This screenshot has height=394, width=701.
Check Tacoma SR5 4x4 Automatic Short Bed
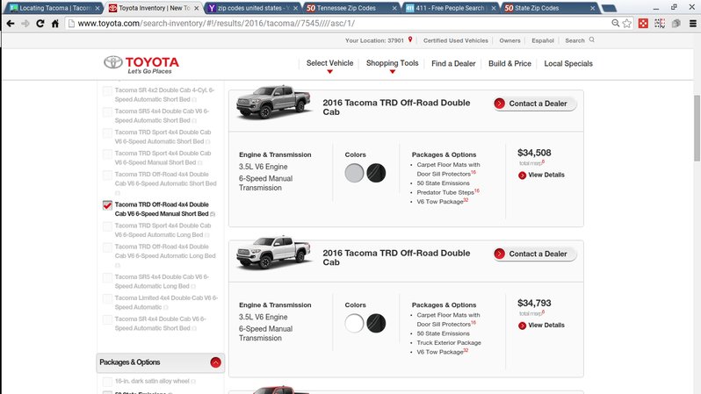point(107,112)
